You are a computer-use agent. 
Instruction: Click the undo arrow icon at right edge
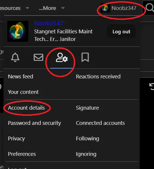click(x=152, y=87)
